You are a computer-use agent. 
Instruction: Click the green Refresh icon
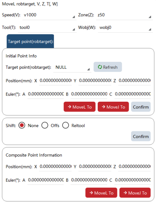pos(100,67)
